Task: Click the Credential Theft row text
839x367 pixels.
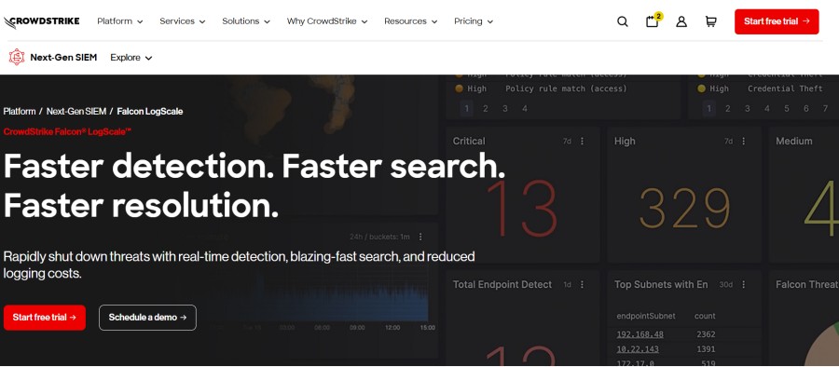Action: tap(785, 88)
